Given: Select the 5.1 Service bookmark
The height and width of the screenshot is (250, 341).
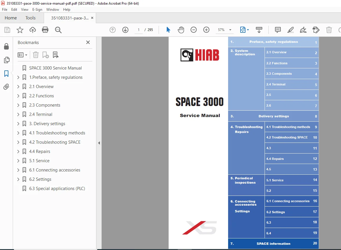Looking at the screenshot, I should point(39,161).
